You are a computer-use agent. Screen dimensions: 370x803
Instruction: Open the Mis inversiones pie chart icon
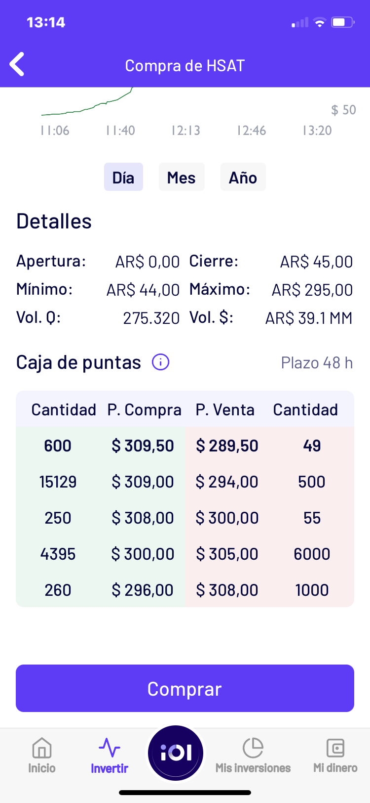point(253,747)
